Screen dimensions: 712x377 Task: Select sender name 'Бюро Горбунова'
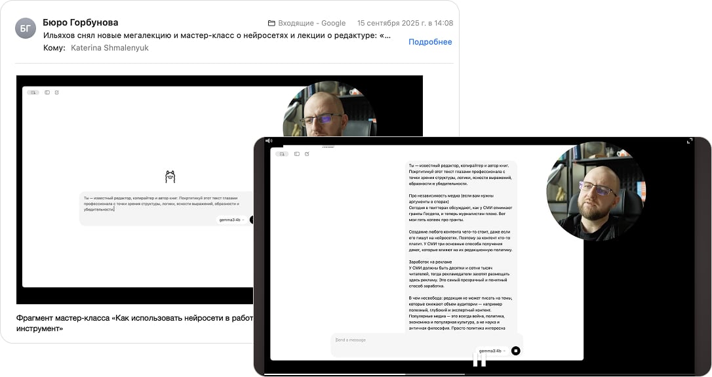(81, 22)
